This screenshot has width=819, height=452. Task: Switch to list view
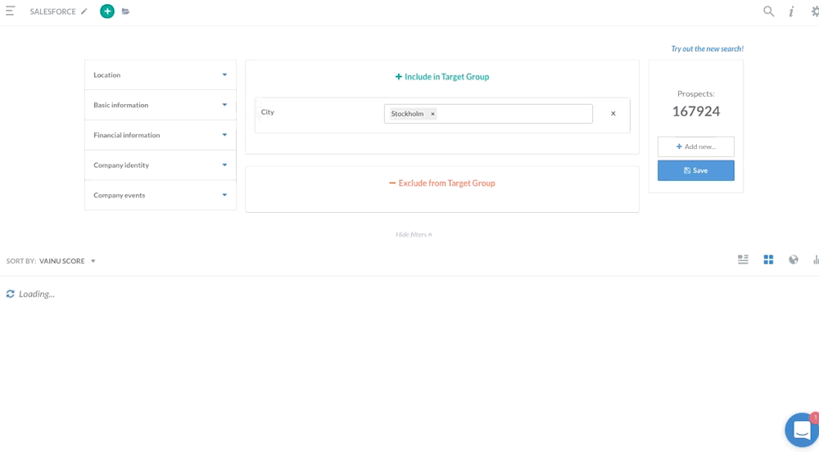tap(743, 260)
